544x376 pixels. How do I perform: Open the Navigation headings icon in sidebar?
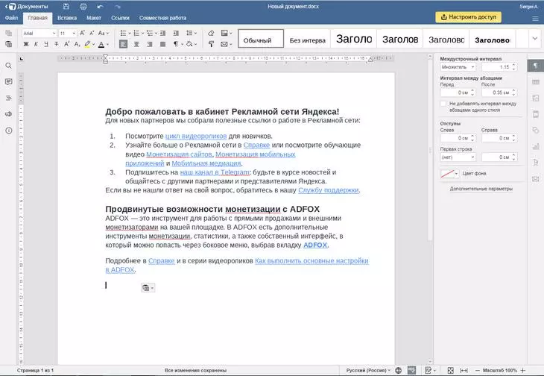[x=9, y=98]
